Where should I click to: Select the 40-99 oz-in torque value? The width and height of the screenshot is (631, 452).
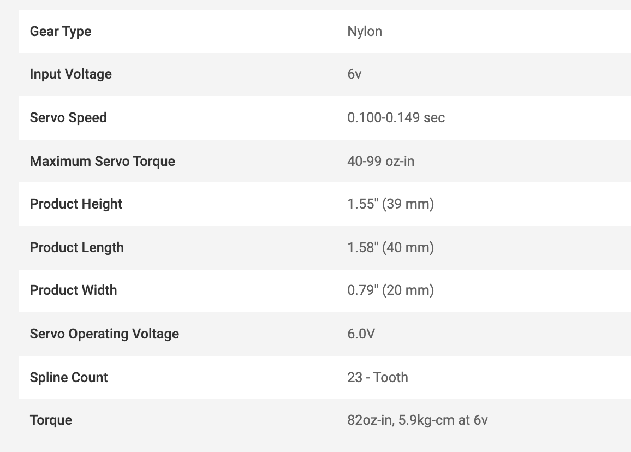point(380,162)
